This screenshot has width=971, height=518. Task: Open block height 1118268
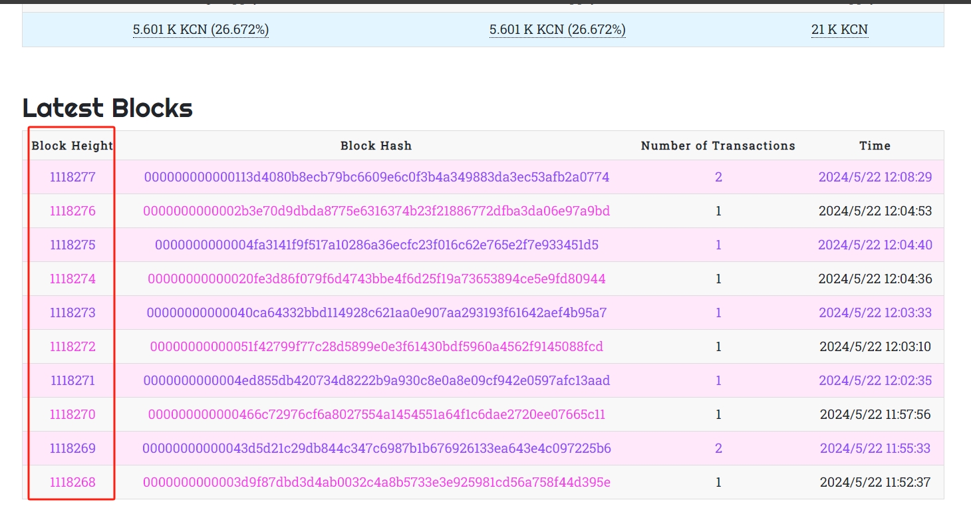point(72,483)
